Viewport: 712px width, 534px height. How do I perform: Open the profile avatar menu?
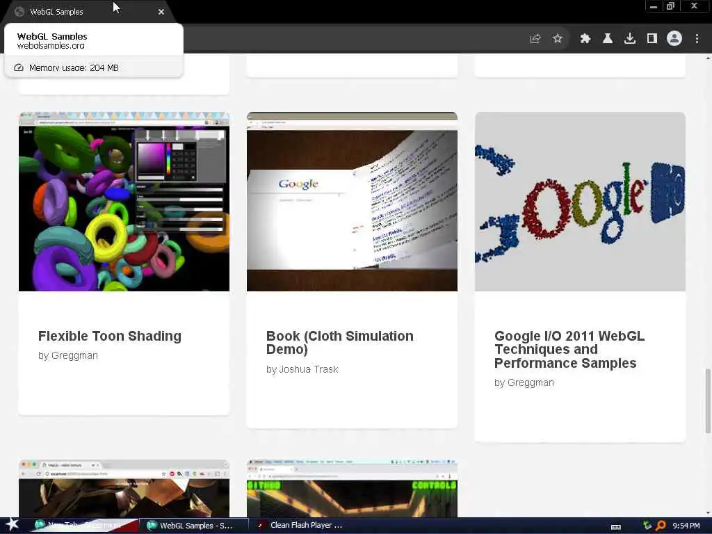click(x=674, y=39)
